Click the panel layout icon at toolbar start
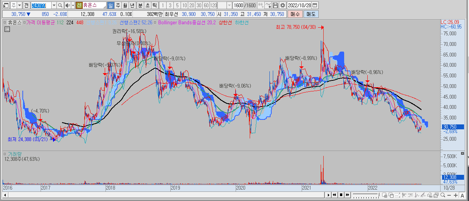The height and width of the screenshot is (201, 469). pyautogui.click(x=6, y=5)
